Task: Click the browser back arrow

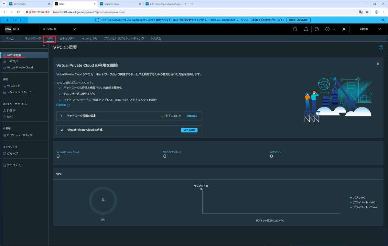Action: point(5,12)
